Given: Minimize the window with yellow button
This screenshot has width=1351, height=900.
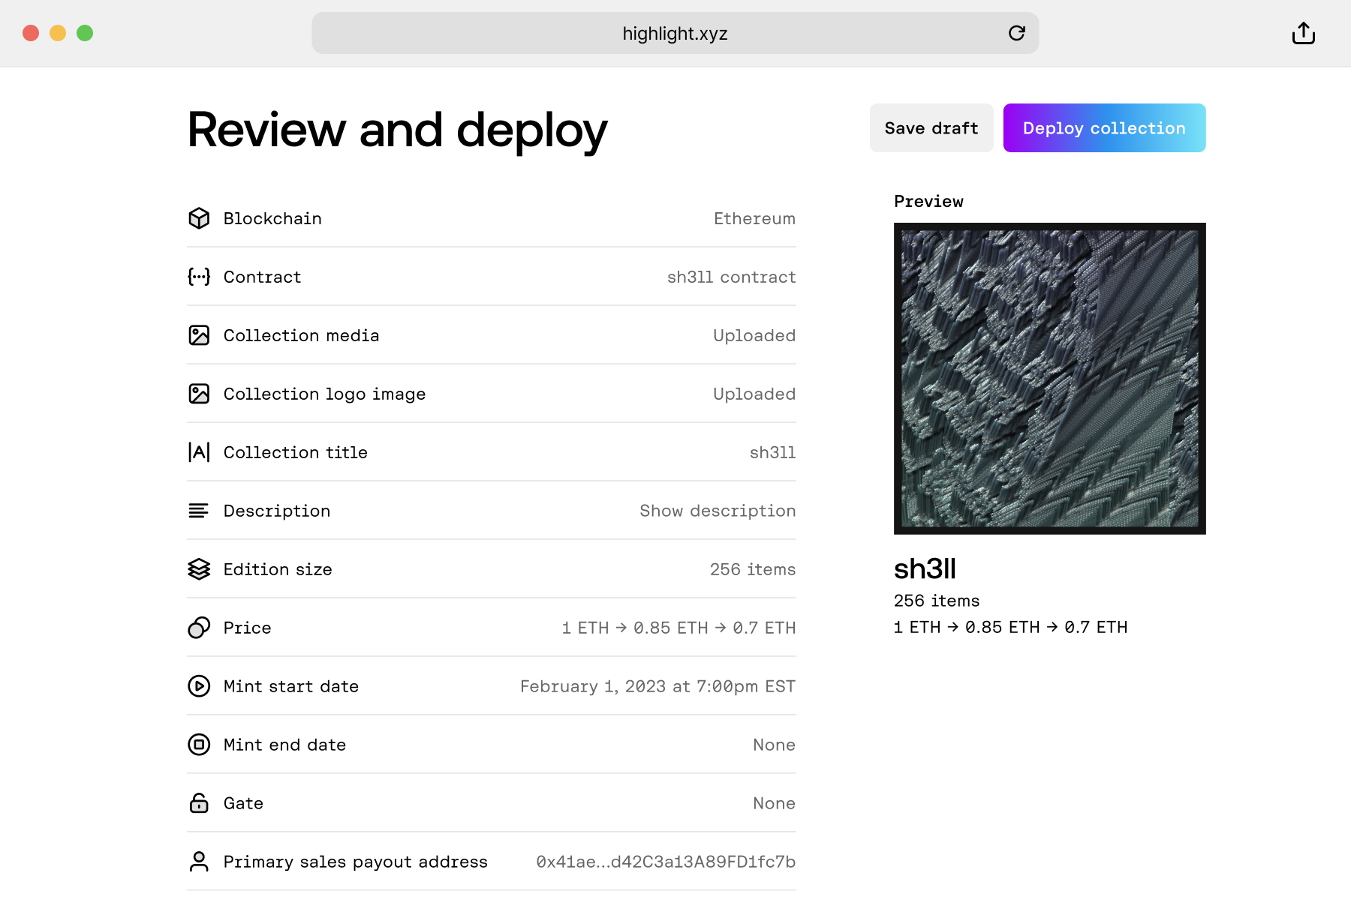Looking at the screenshot, I should 58,33.
